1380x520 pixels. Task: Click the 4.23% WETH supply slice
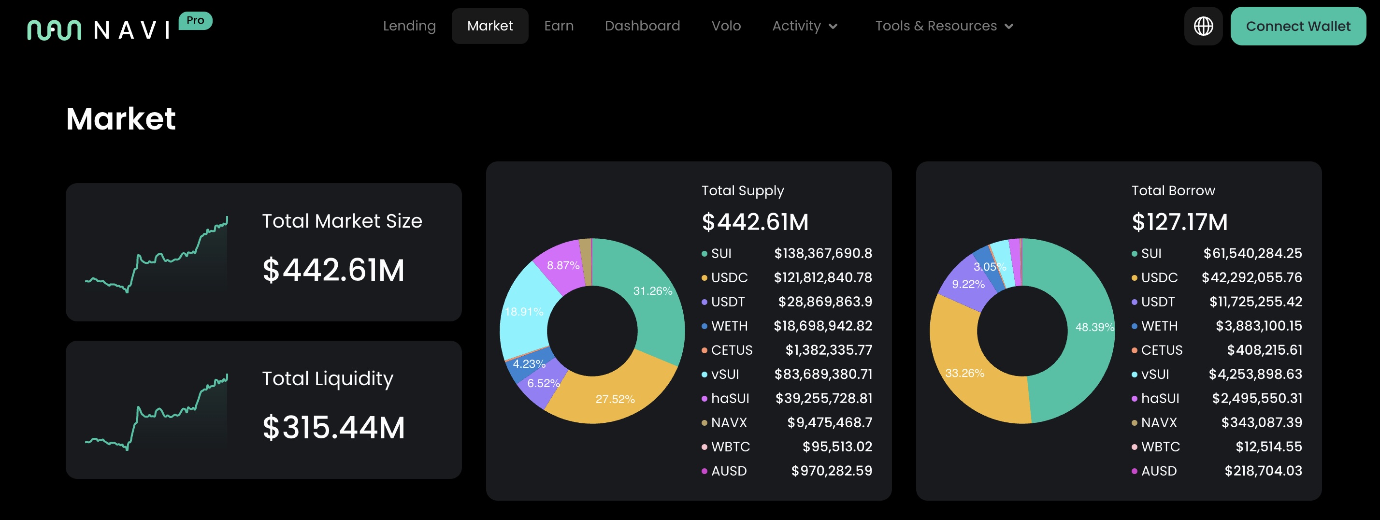point(529,363)
